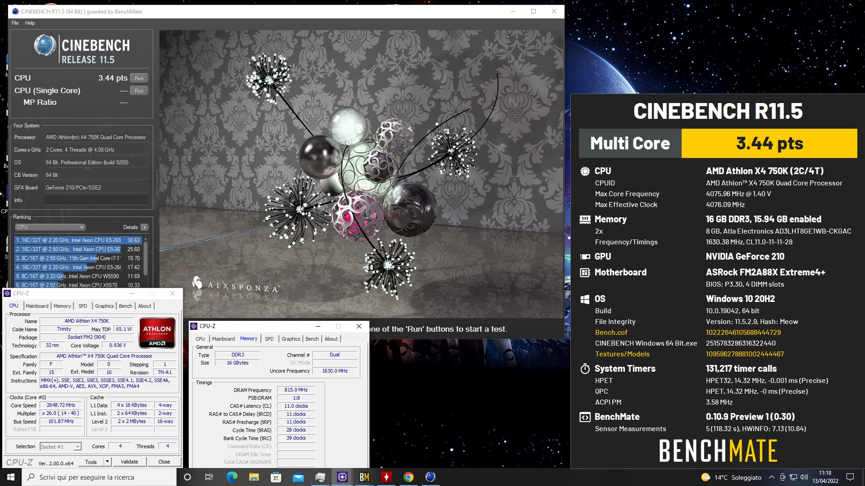Click the System Timers stopwatch icon
This screenshot has width=865, height=486.
[x=585, y=369]
